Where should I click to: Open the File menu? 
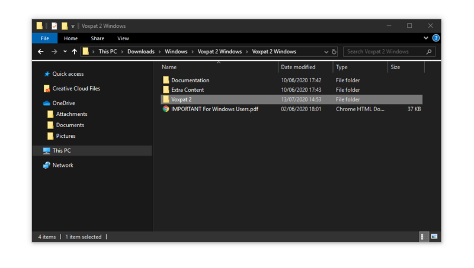[44, 38]
